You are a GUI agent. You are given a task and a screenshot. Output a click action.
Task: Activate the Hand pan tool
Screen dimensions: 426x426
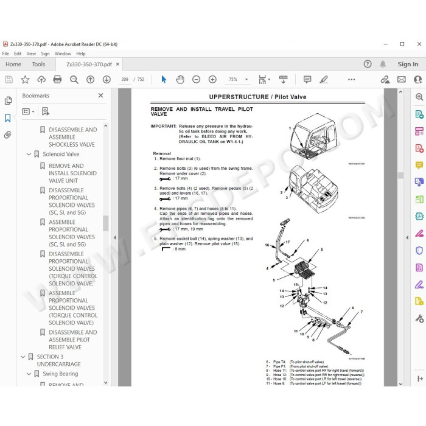(180, 79)
